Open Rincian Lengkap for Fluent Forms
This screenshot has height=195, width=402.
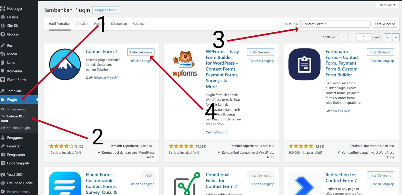[142, 184]
